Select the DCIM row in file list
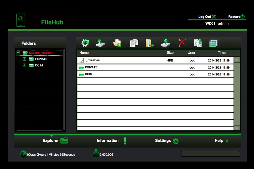 pos(155,74)
